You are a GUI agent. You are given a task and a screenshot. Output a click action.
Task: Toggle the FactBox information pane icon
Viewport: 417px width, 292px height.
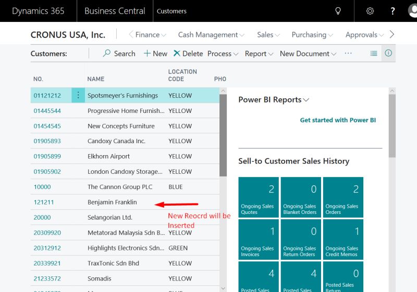tap(388, 53)
